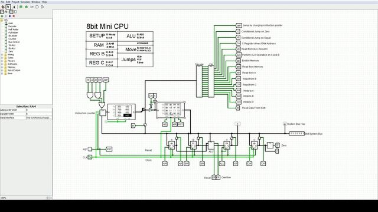The height and width of the screenshot is (212, 378).
Task: Select the highlighted RAM component
Action: click(x=171, y=110)
